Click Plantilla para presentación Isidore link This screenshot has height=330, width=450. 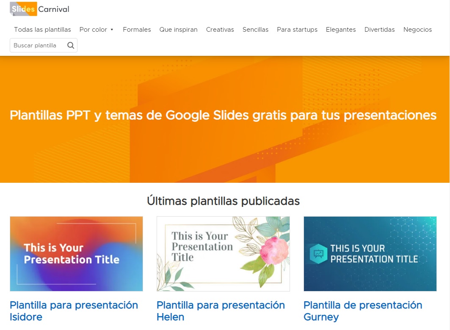tap(74, 311)
